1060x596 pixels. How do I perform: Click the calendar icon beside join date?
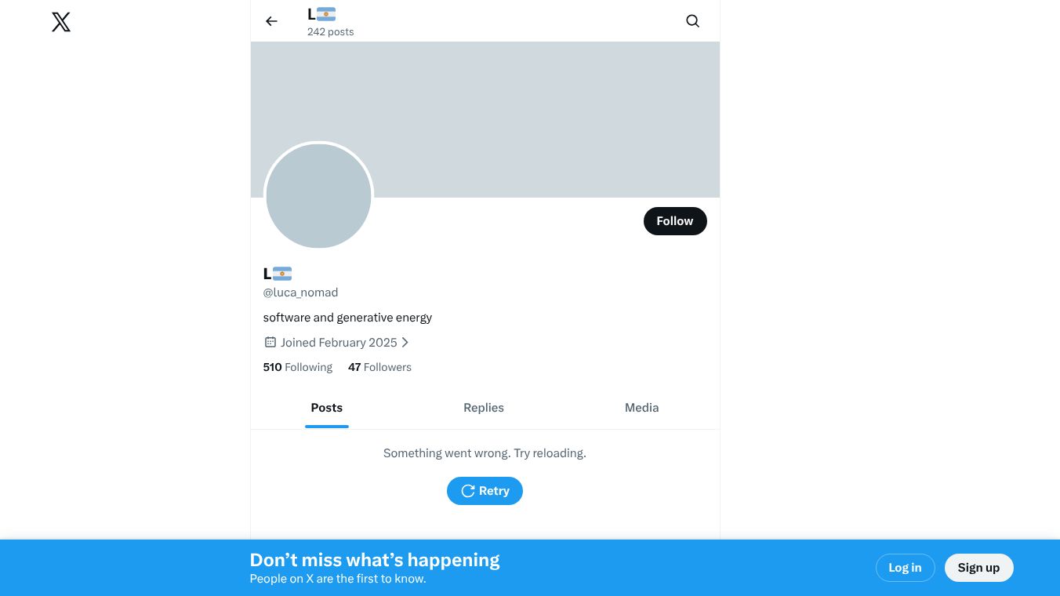click(x=270, y=342)
